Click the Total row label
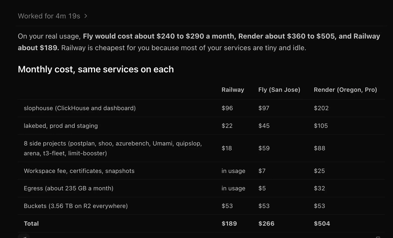 31,224
